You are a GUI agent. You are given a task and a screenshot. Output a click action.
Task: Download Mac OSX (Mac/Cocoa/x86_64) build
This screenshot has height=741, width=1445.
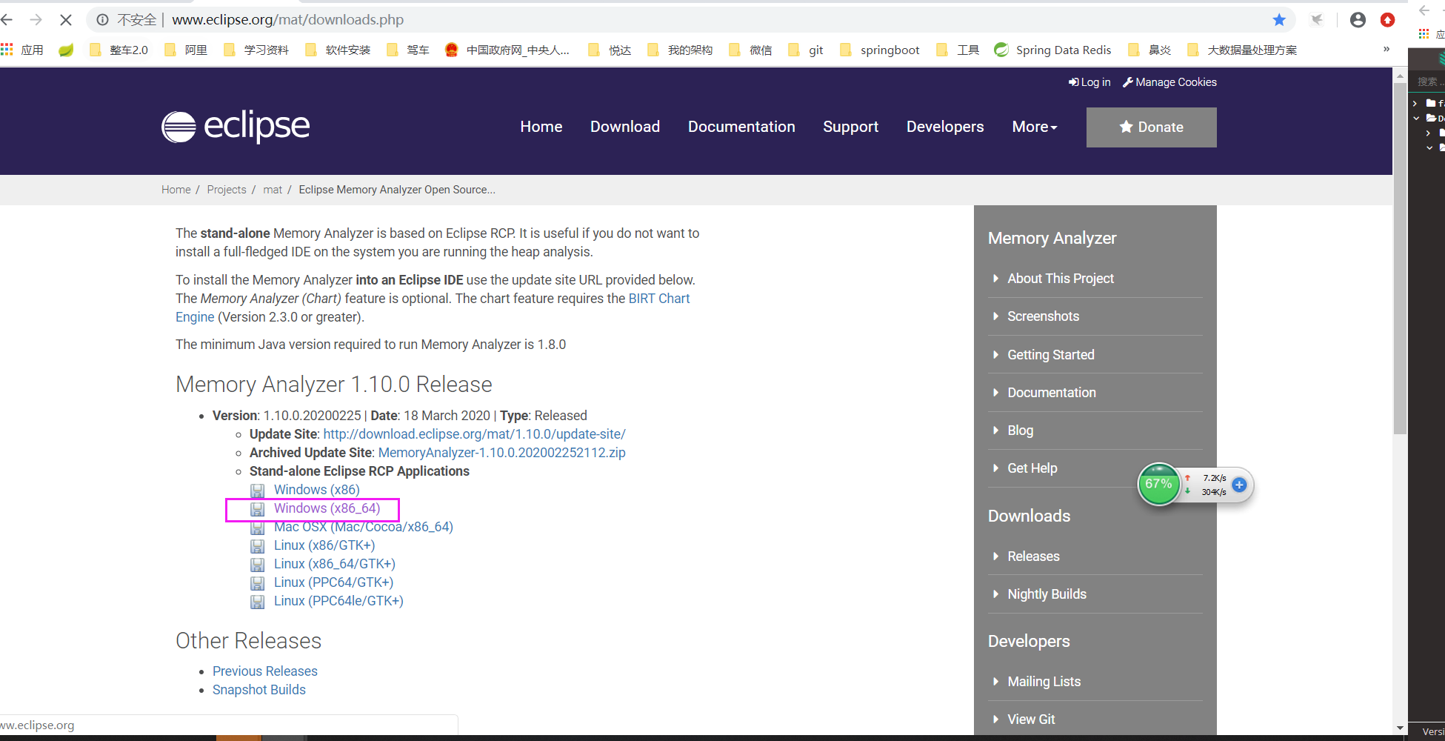coord(363,527)
